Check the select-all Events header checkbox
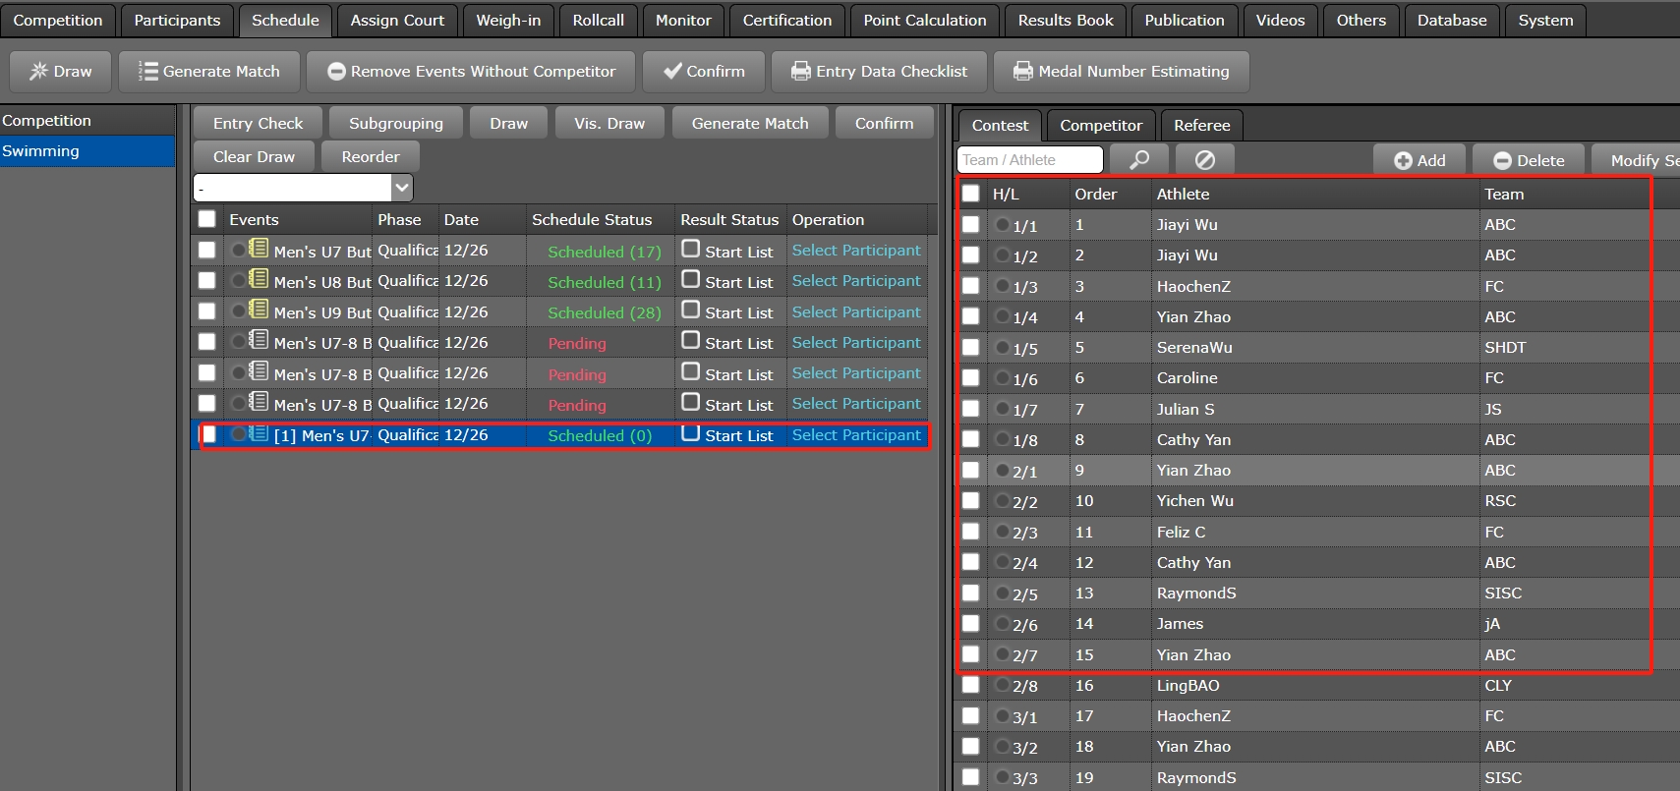This screenshot has width=1680, height=791. pyautogui.click(x=206, y=219)
